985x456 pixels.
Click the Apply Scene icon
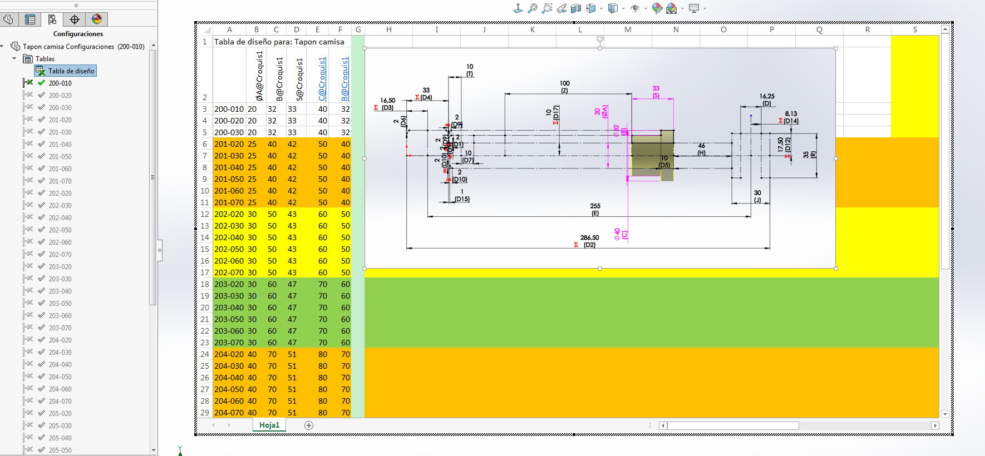pos(672,8)
